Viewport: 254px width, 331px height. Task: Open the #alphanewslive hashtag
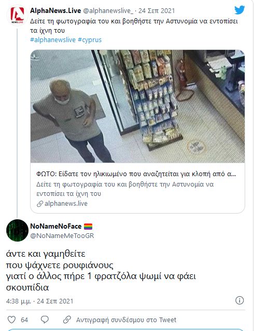pyautogui.click(x=53, y=39)
